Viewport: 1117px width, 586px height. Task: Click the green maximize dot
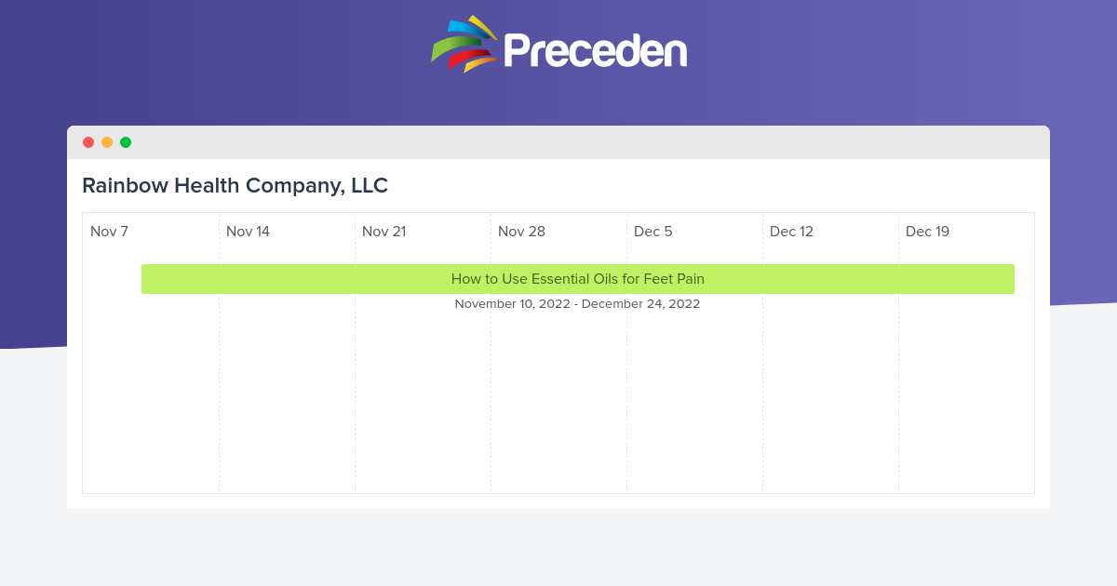click(126, 142)
